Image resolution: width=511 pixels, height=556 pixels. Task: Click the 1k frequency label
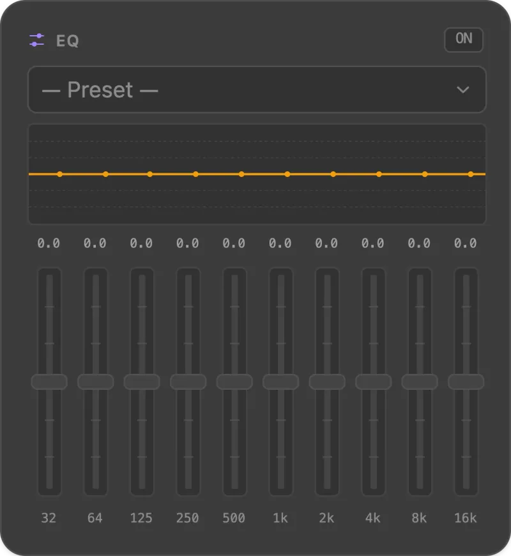pyautogui.click(x=280, y=518)
